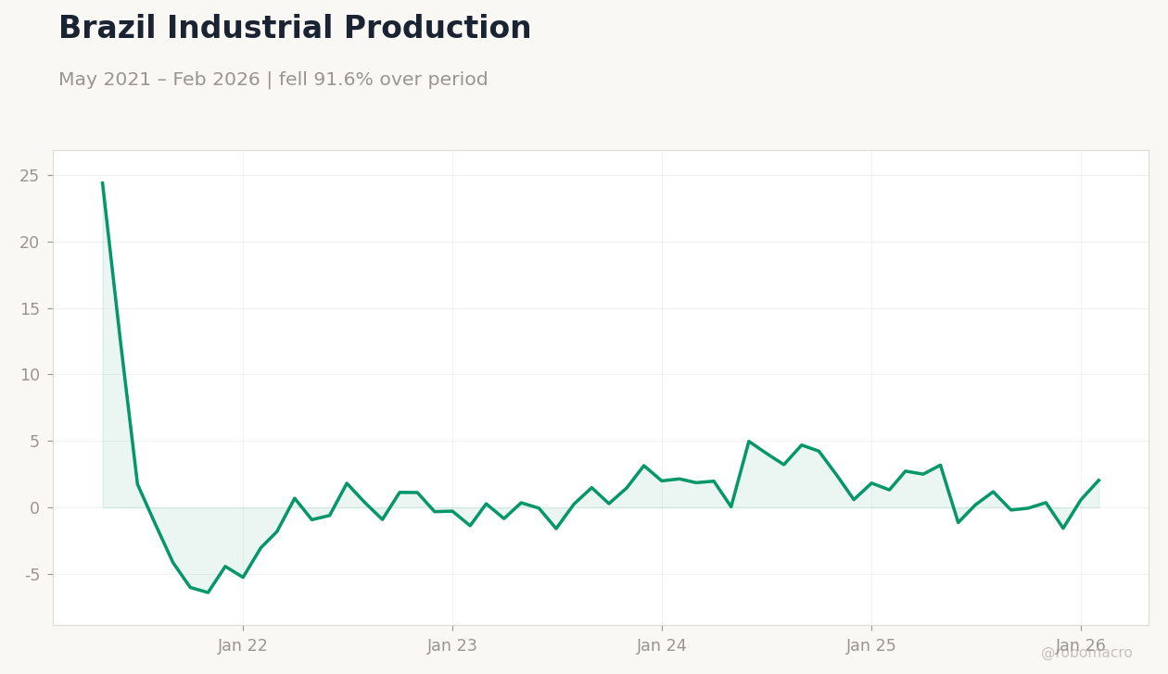Viewport: 1168px width, 674px height.
Task: Click the y-axis label -5
Action: [32, 575]
